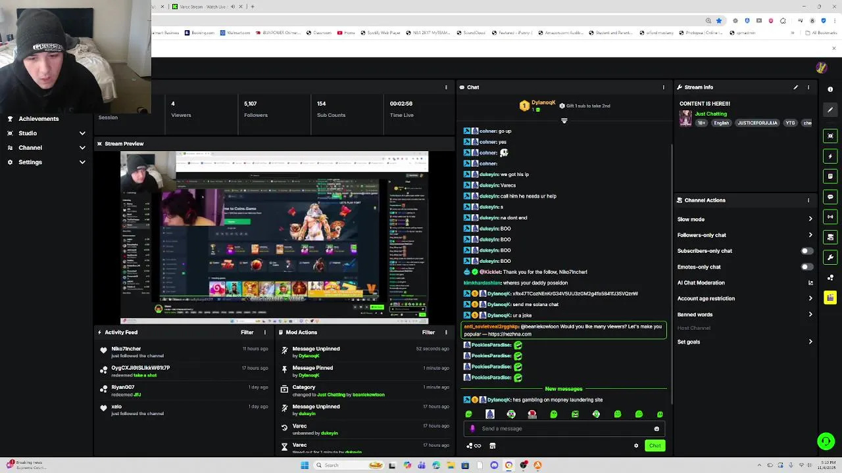Toggle Emotes-only chat switch
This screenshot has width=842, height=473.
tap(806, 267)
